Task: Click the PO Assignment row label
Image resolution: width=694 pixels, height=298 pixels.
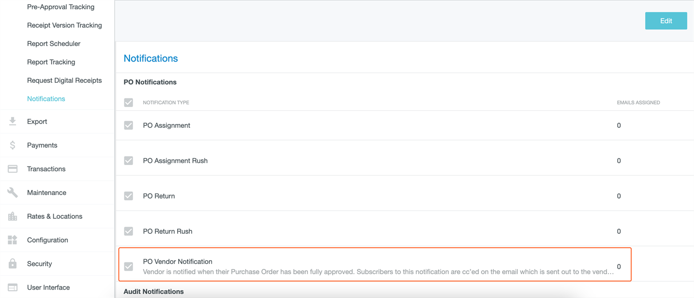Action: (166, 125)
